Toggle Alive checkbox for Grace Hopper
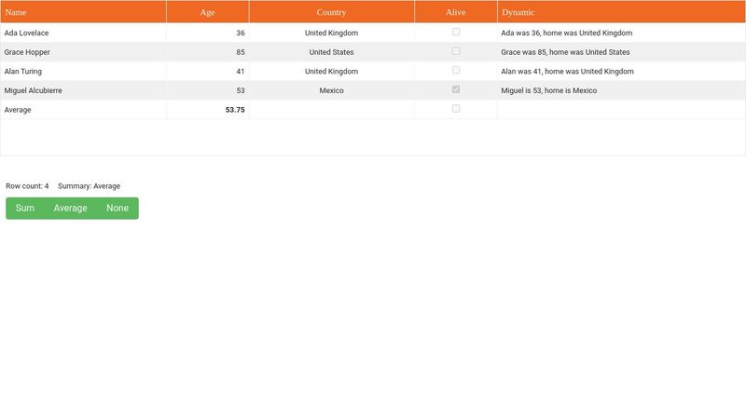 [456, 51]
